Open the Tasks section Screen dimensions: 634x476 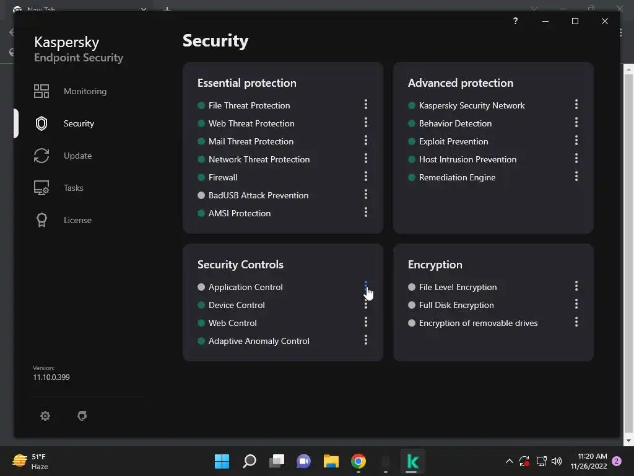[x=73, y=188]
